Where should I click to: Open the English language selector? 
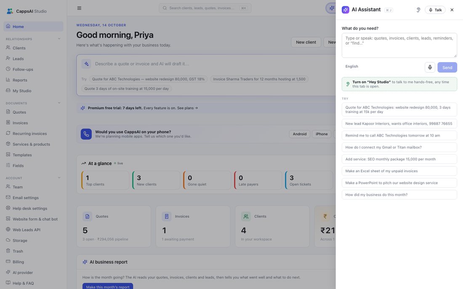352,66
